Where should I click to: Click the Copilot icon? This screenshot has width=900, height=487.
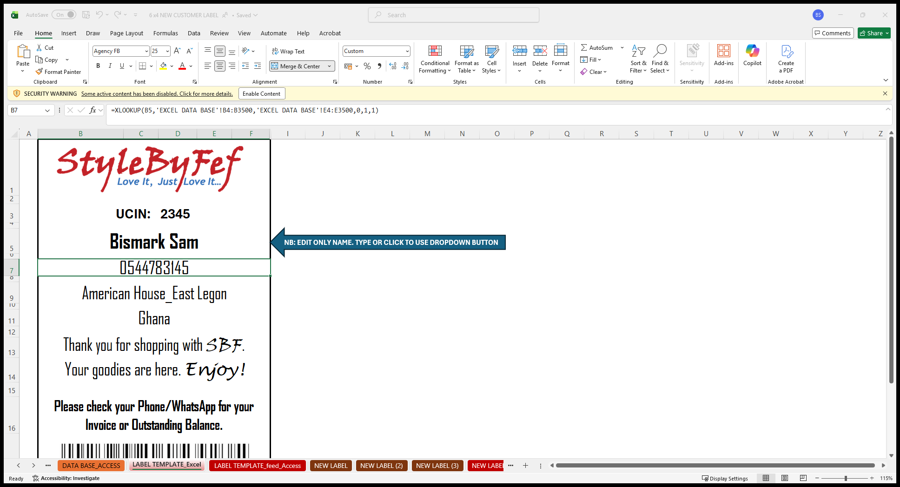click(x=752, y=55)
